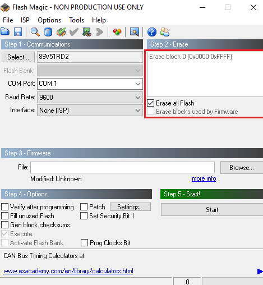
Task: Expand the Baud Rate dropdown showing 9600
Action: click(x=90, y=97)
